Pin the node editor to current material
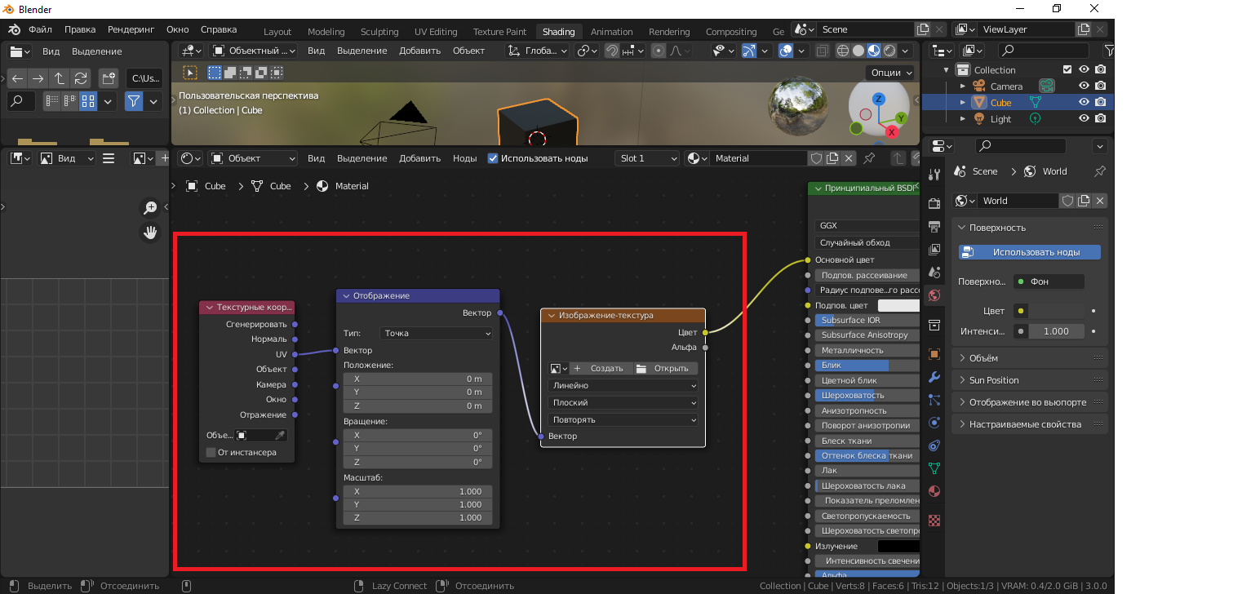The image size is (1242, 594). [x=869, y=158]
